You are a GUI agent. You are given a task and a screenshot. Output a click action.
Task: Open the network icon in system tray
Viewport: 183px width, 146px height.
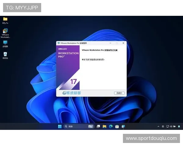[167, 126]
